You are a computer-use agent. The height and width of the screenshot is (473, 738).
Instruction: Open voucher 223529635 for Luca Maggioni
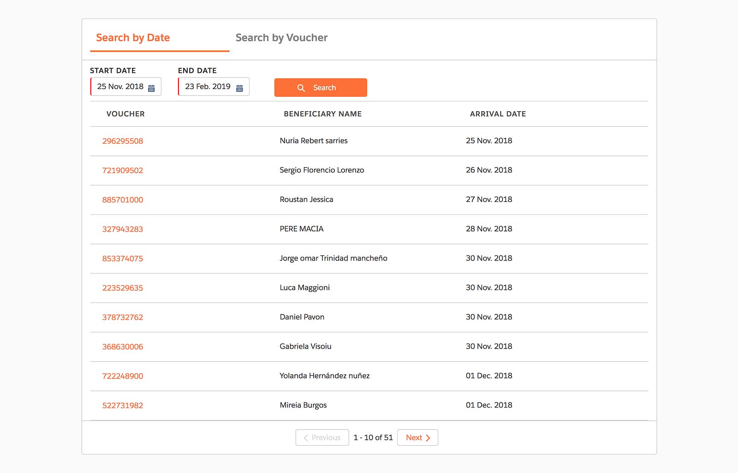[123, 288]
